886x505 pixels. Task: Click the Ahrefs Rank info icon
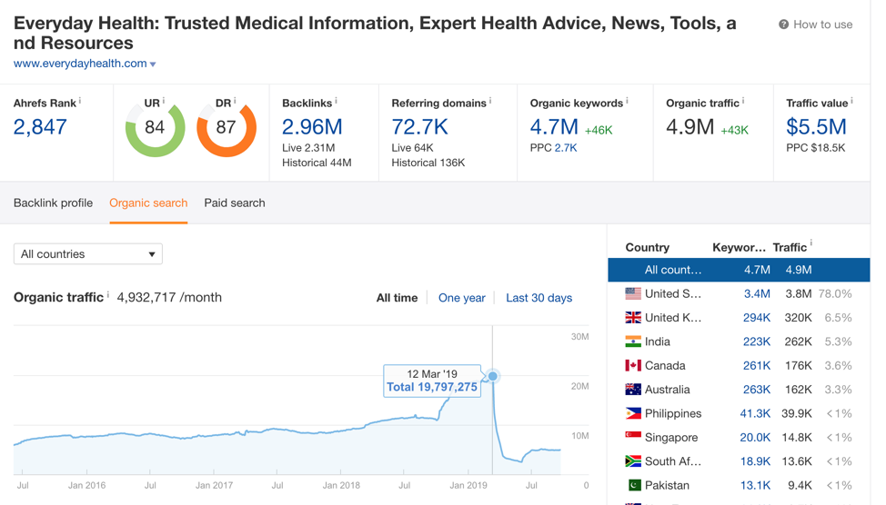(80, 101)
